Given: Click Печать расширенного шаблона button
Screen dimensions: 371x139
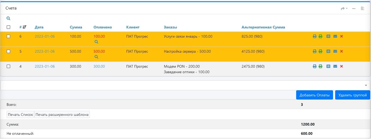Looking at the screenshot, I should (x=62, y=115).
